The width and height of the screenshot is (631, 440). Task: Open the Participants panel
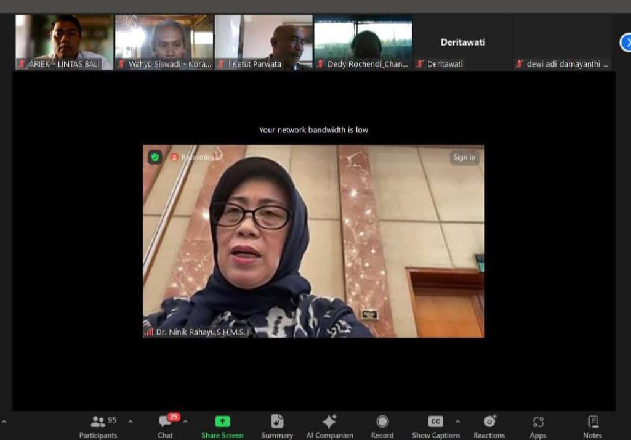(98, 426)
